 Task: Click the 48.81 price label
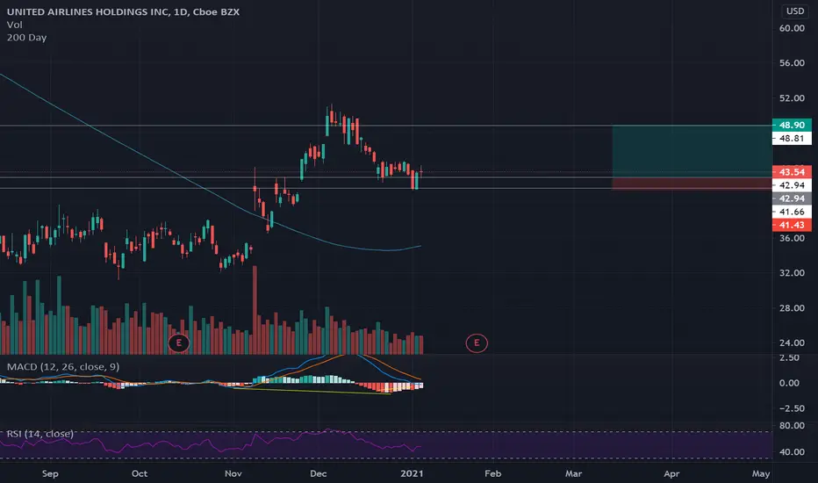click(x=792, y=139)
